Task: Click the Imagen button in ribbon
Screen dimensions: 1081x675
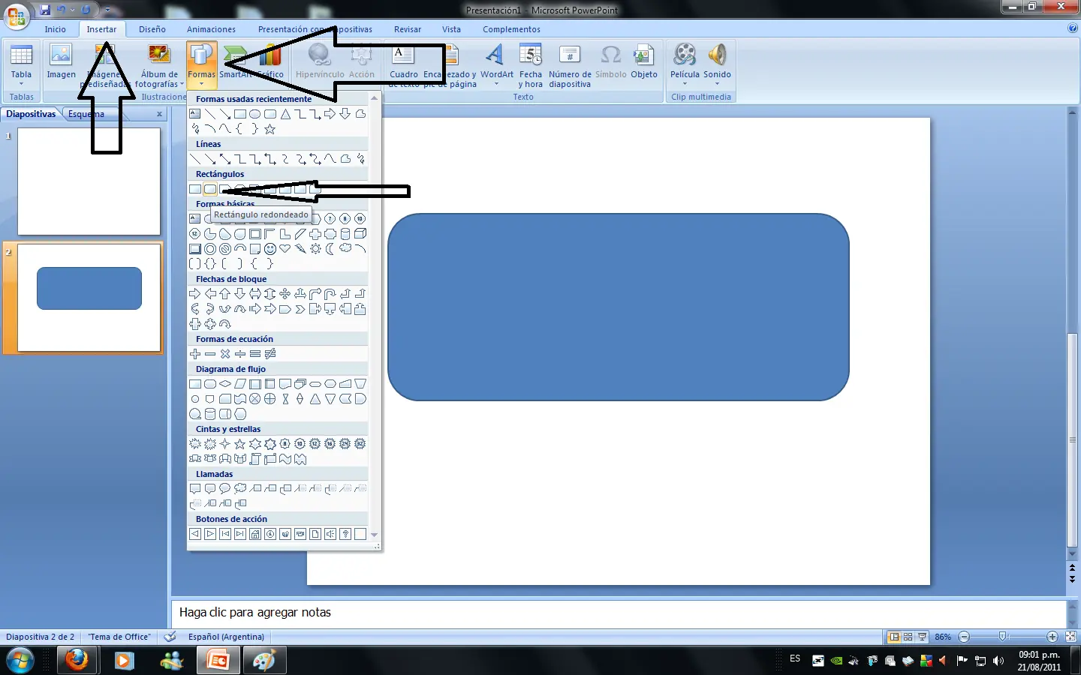Action: (x=61, y=61)
